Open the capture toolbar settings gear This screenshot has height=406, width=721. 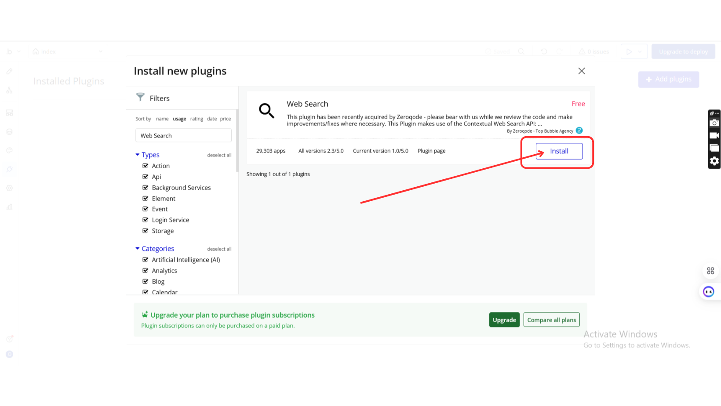tap(714, 161)
